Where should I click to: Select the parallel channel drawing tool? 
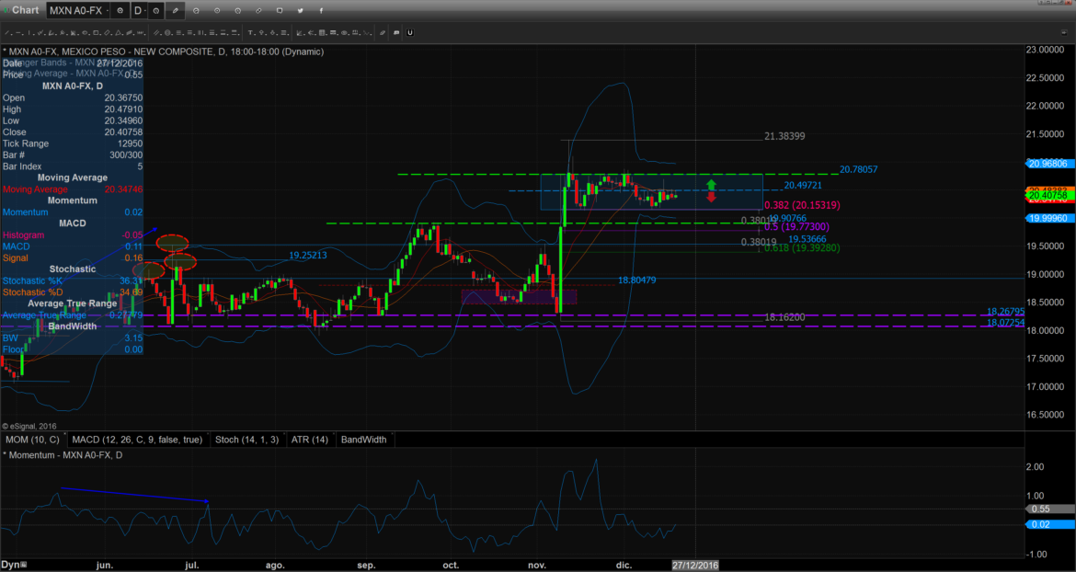pyautogui.click(x=155, y=32)
